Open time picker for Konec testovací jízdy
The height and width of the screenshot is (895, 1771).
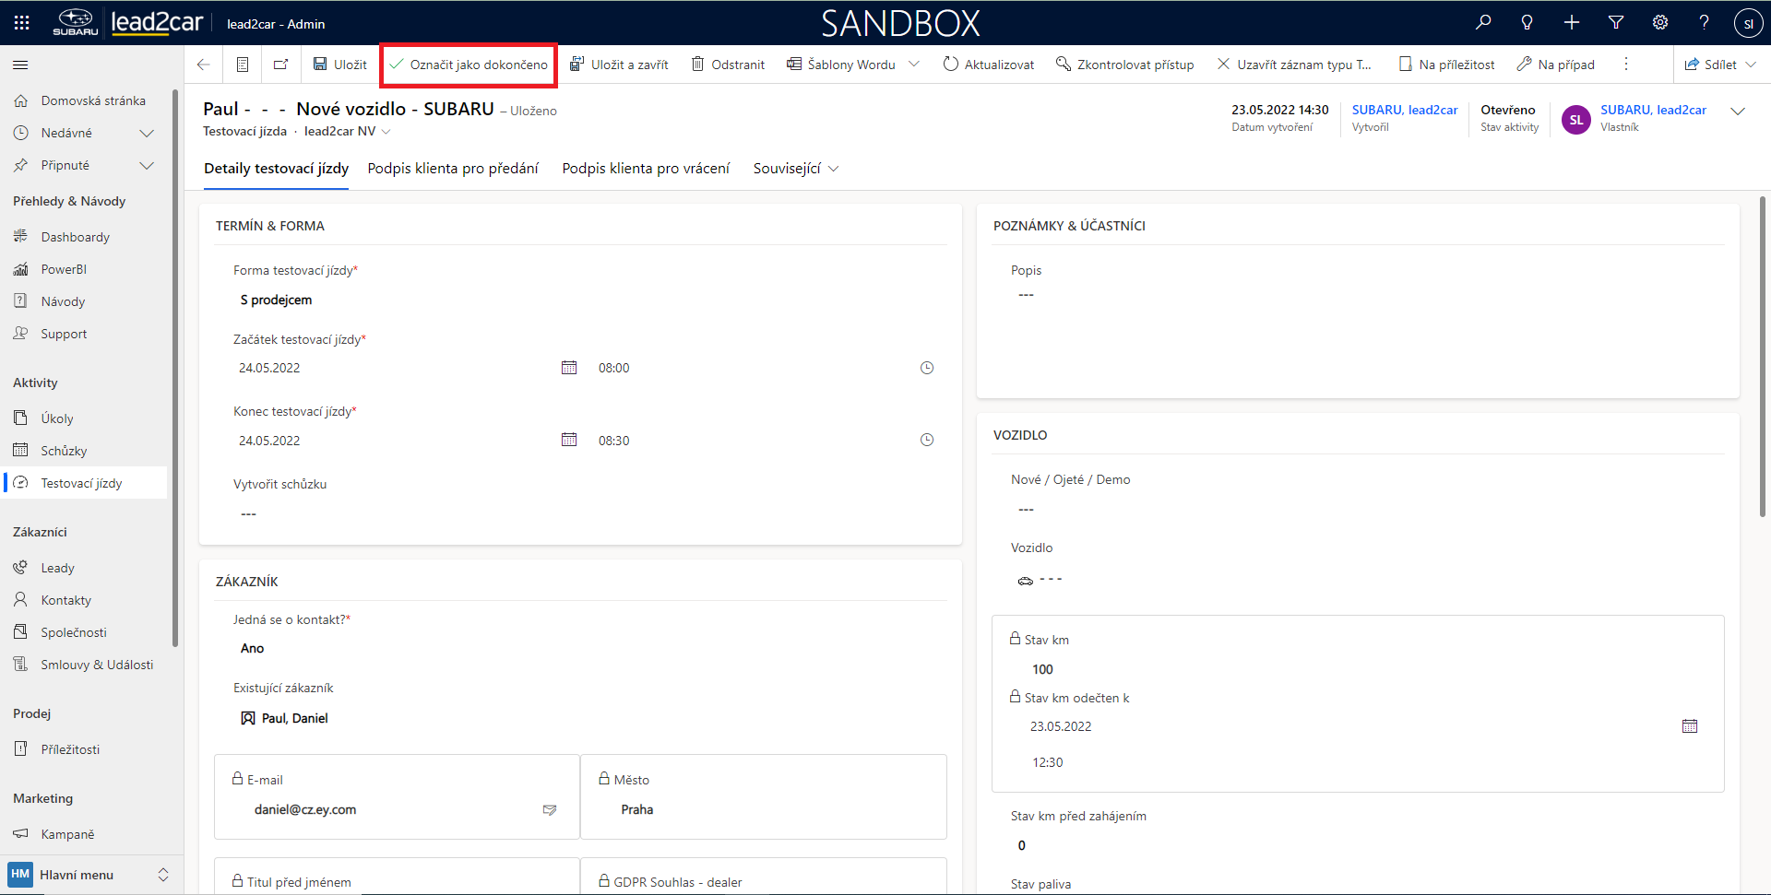pos(927,441)
